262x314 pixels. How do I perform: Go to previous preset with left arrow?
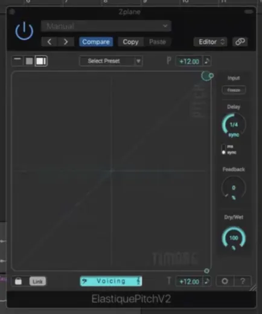[50, 42]
